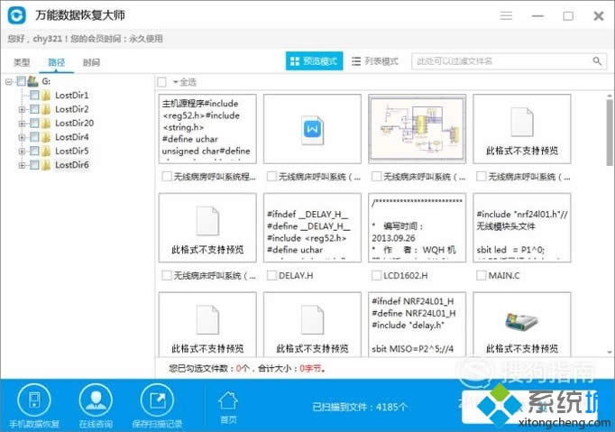Open the hamburger menu in title bar
This screenshot has width=615, height=432.
coord(506,15)
